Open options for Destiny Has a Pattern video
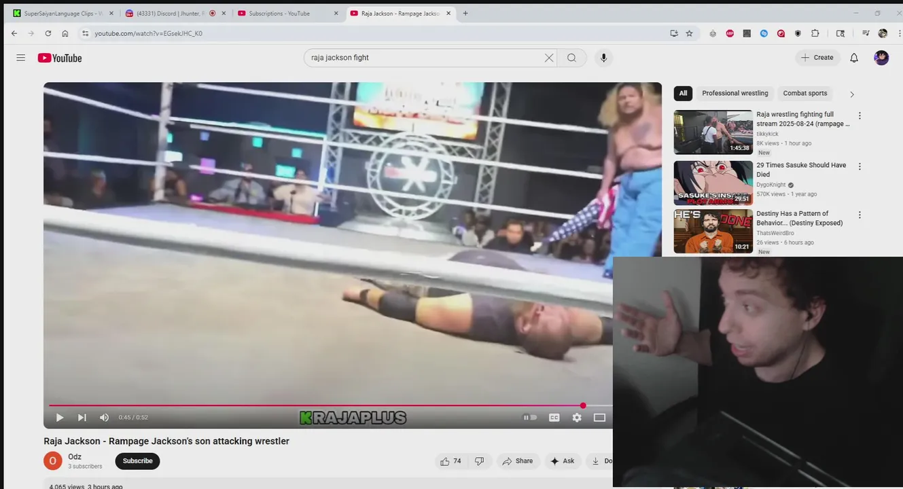Screen dimensions: 903x489 860,215
